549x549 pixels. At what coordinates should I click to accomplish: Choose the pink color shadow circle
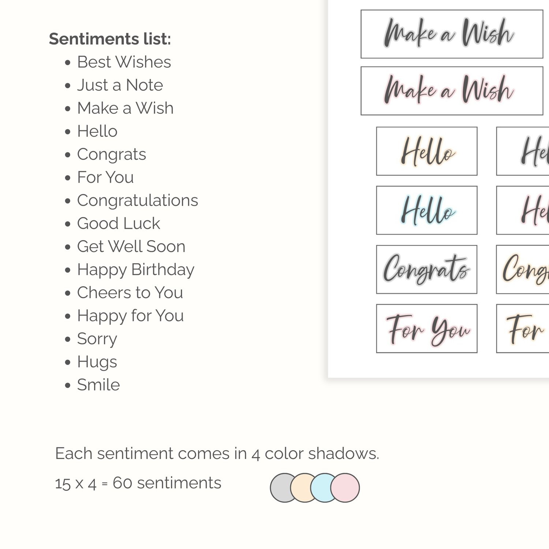click(x=345, y=488)
